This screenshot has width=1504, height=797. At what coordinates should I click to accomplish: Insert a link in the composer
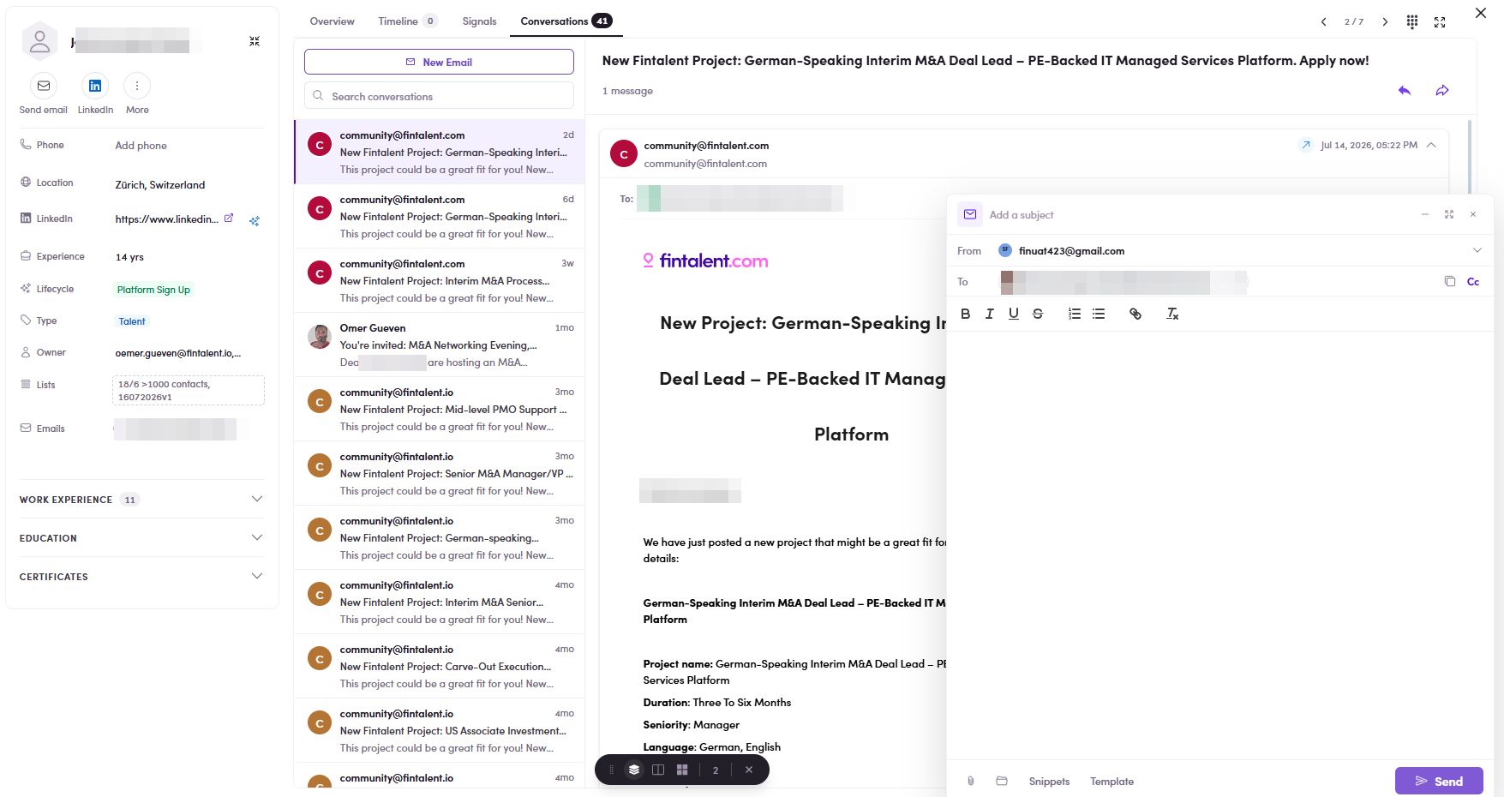point(1135,314)
